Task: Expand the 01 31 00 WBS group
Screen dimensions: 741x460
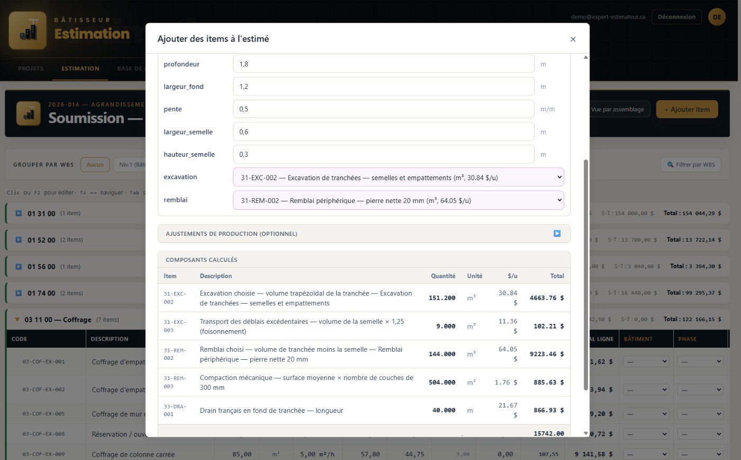Action: pos(19,213)
